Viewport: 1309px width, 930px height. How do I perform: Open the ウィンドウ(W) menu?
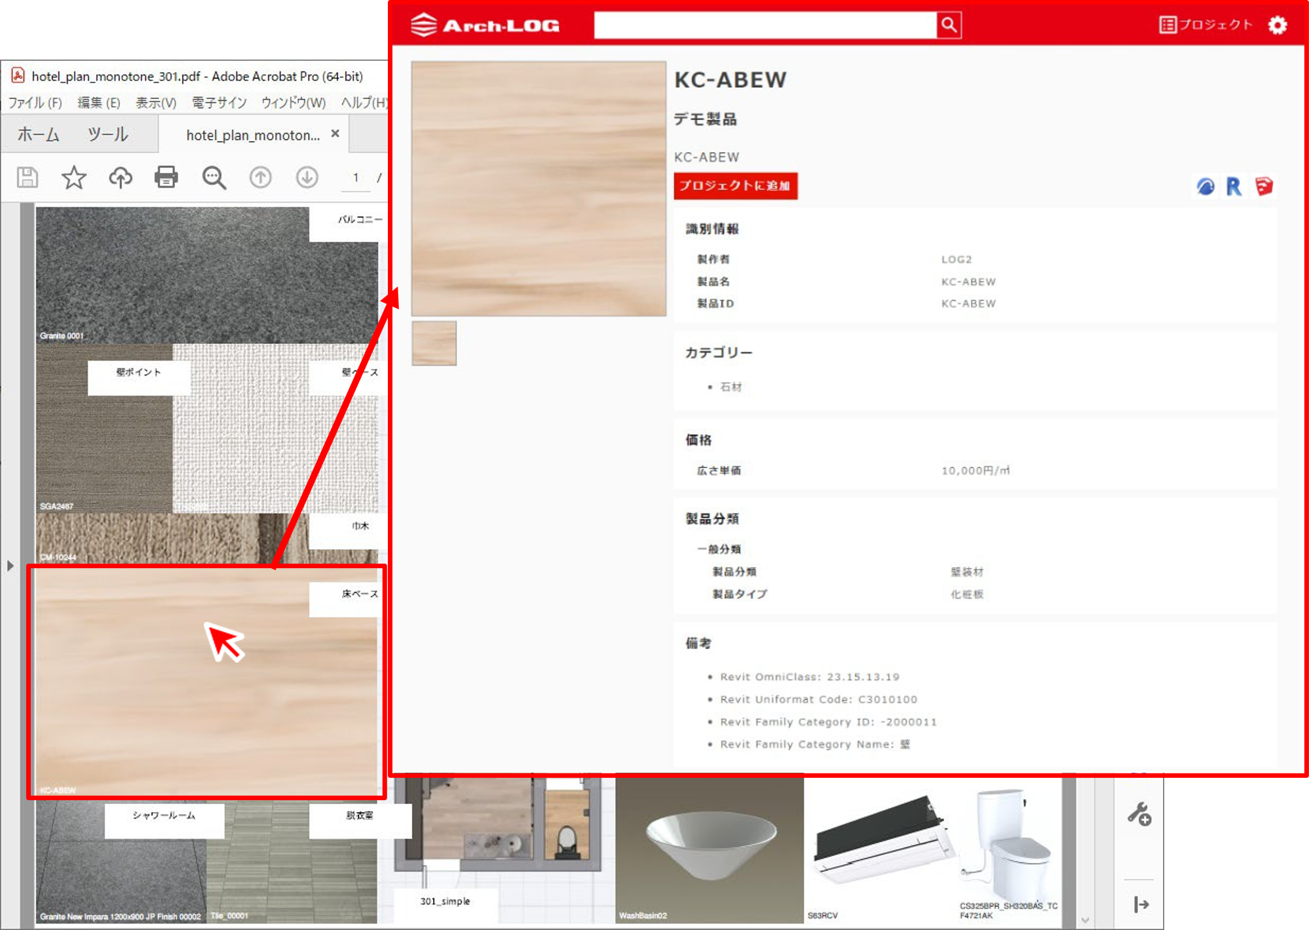tap(294, 102)
